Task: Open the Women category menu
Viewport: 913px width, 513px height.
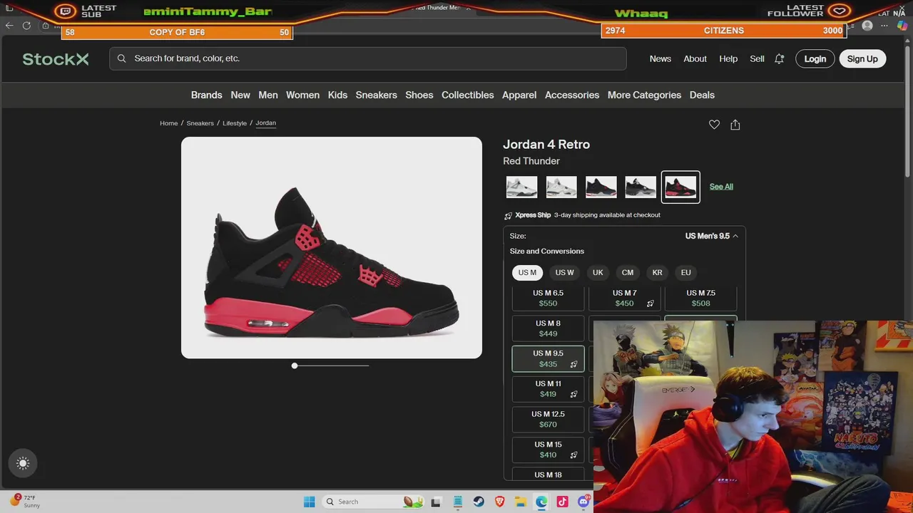Action: (x=303, y=95)
